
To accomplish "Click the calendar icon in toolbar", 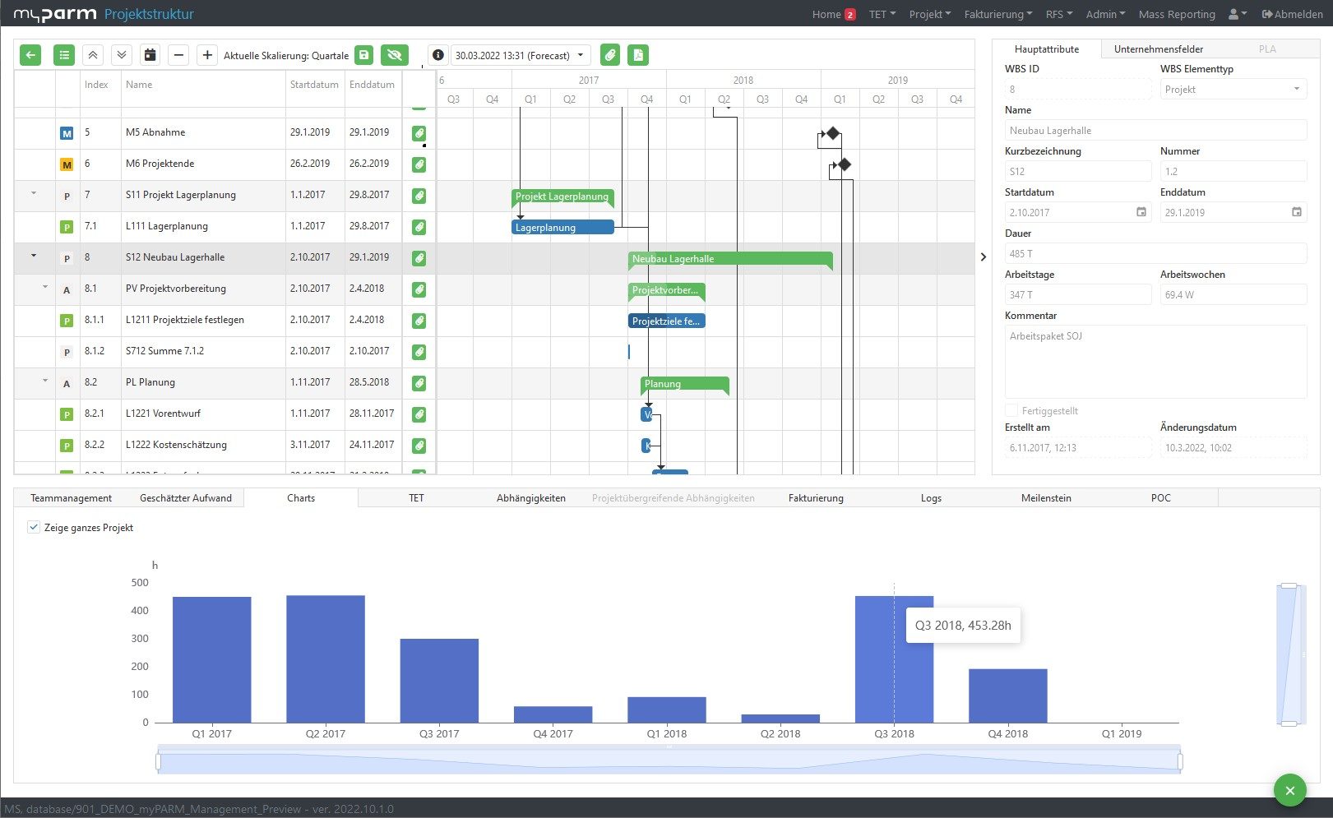I will [150, 55].
